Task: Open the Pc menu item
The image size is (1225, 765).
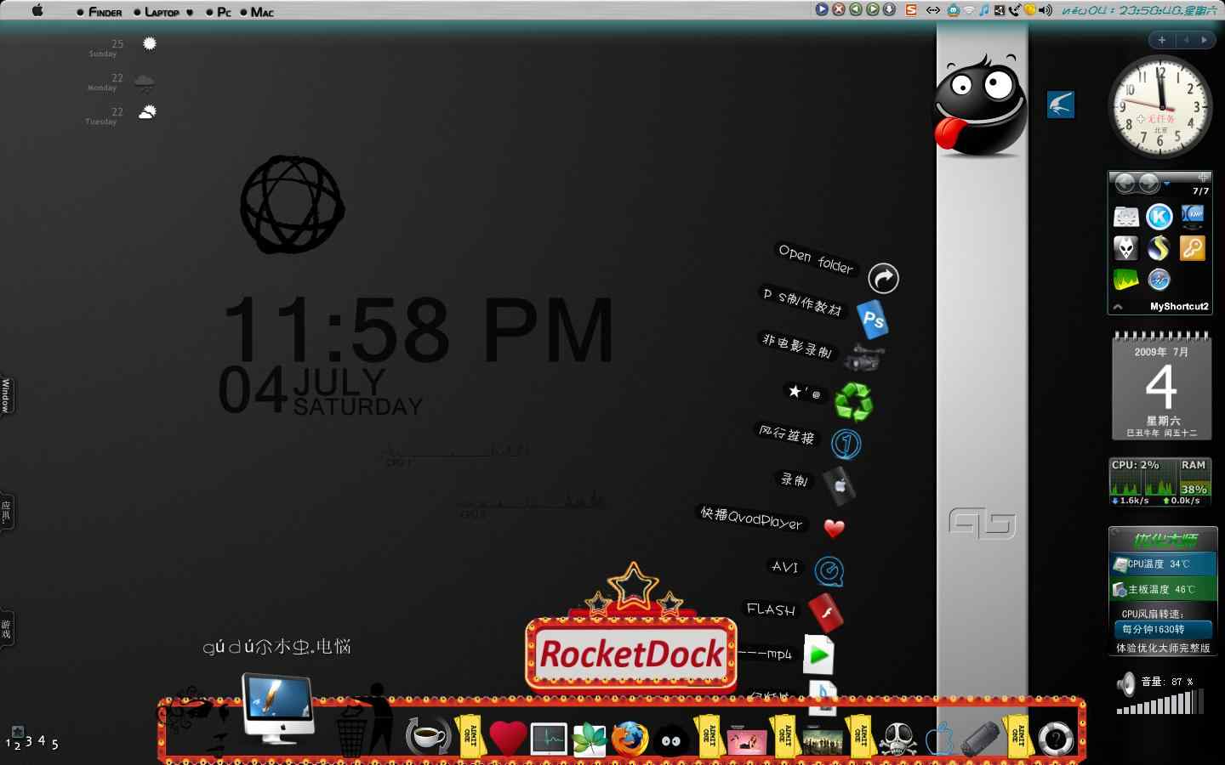Action: coord(225,12)
